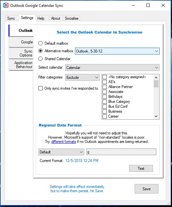Toggle the Associate category checkbox
Image resolution: width=172 pixels, height=207 pixels.
click(x=105, y=92)
